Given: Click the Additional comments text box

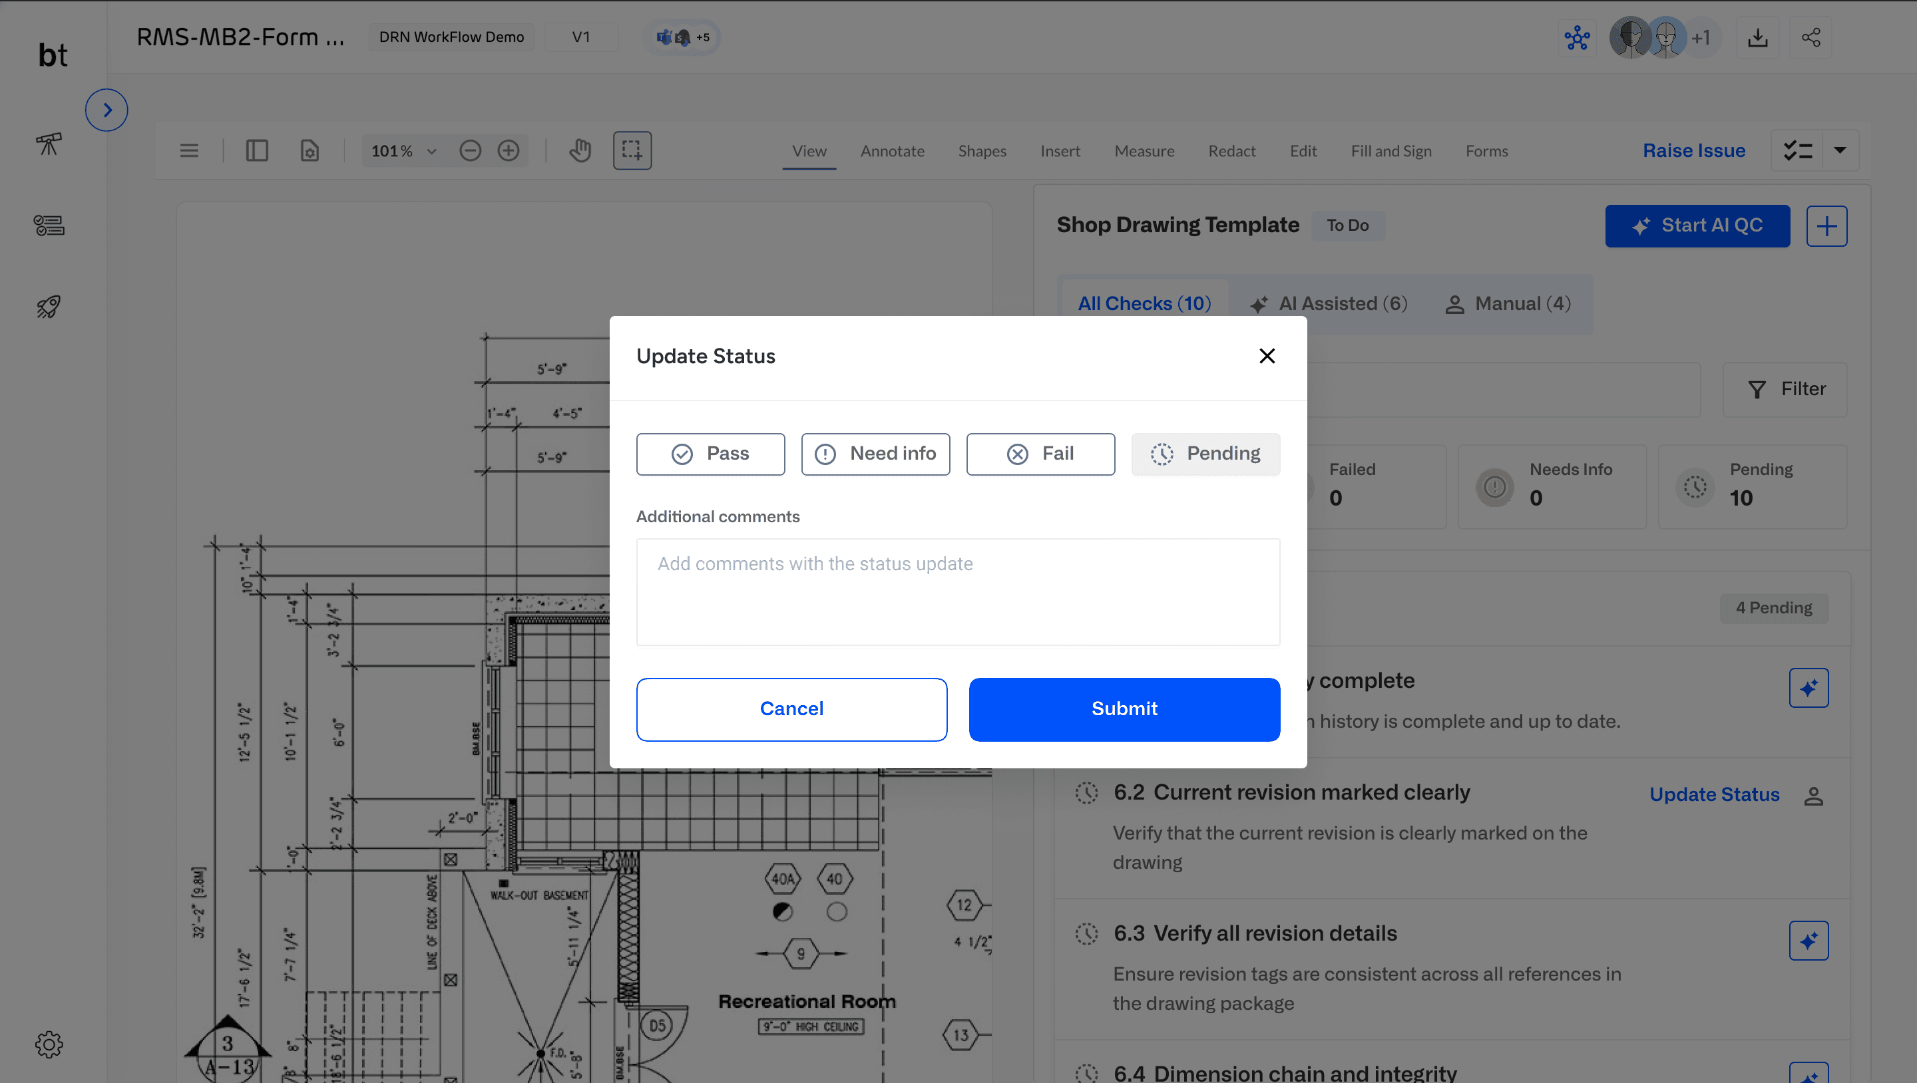Looking at the screenshot, I should (x=958, y=592).
